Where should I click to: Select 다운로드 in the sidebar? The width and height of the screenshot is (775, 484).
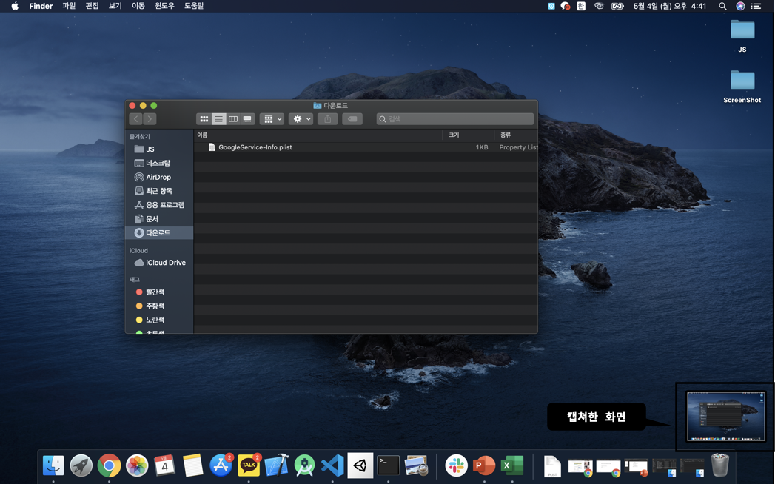(x=159, y=233)
